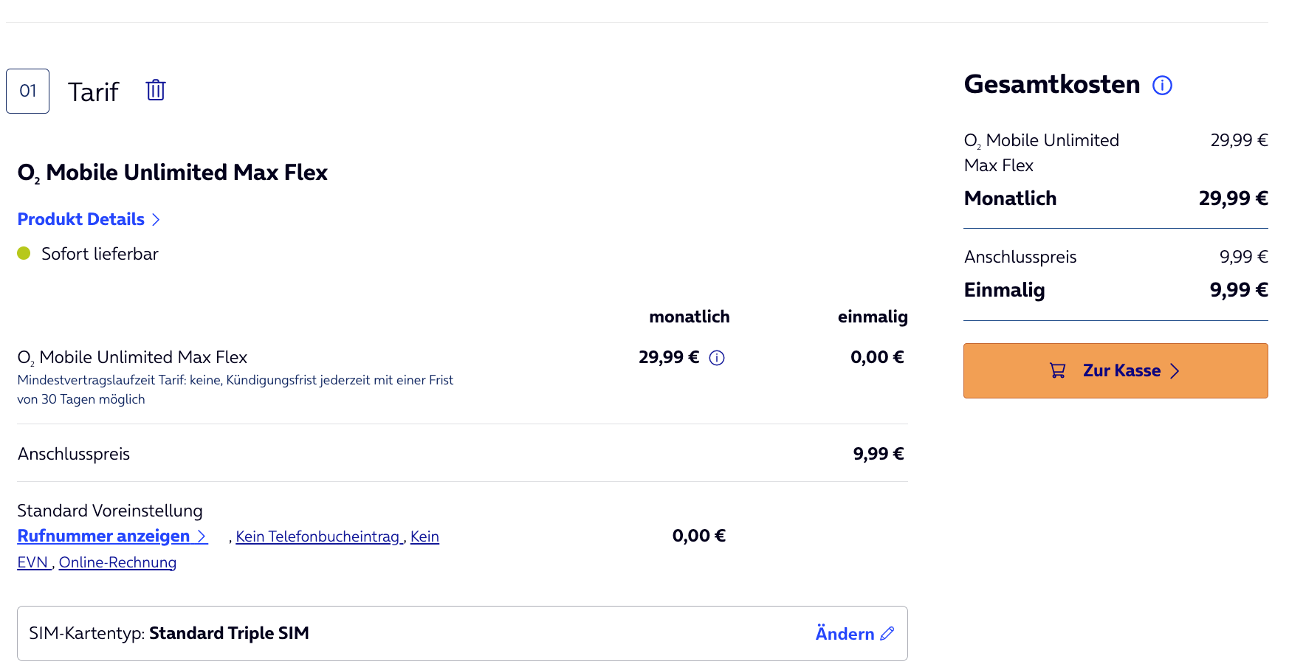Select the Standard Triple SIM text
This screenshot has height=670, width=1289.
[x=229, y=633]
